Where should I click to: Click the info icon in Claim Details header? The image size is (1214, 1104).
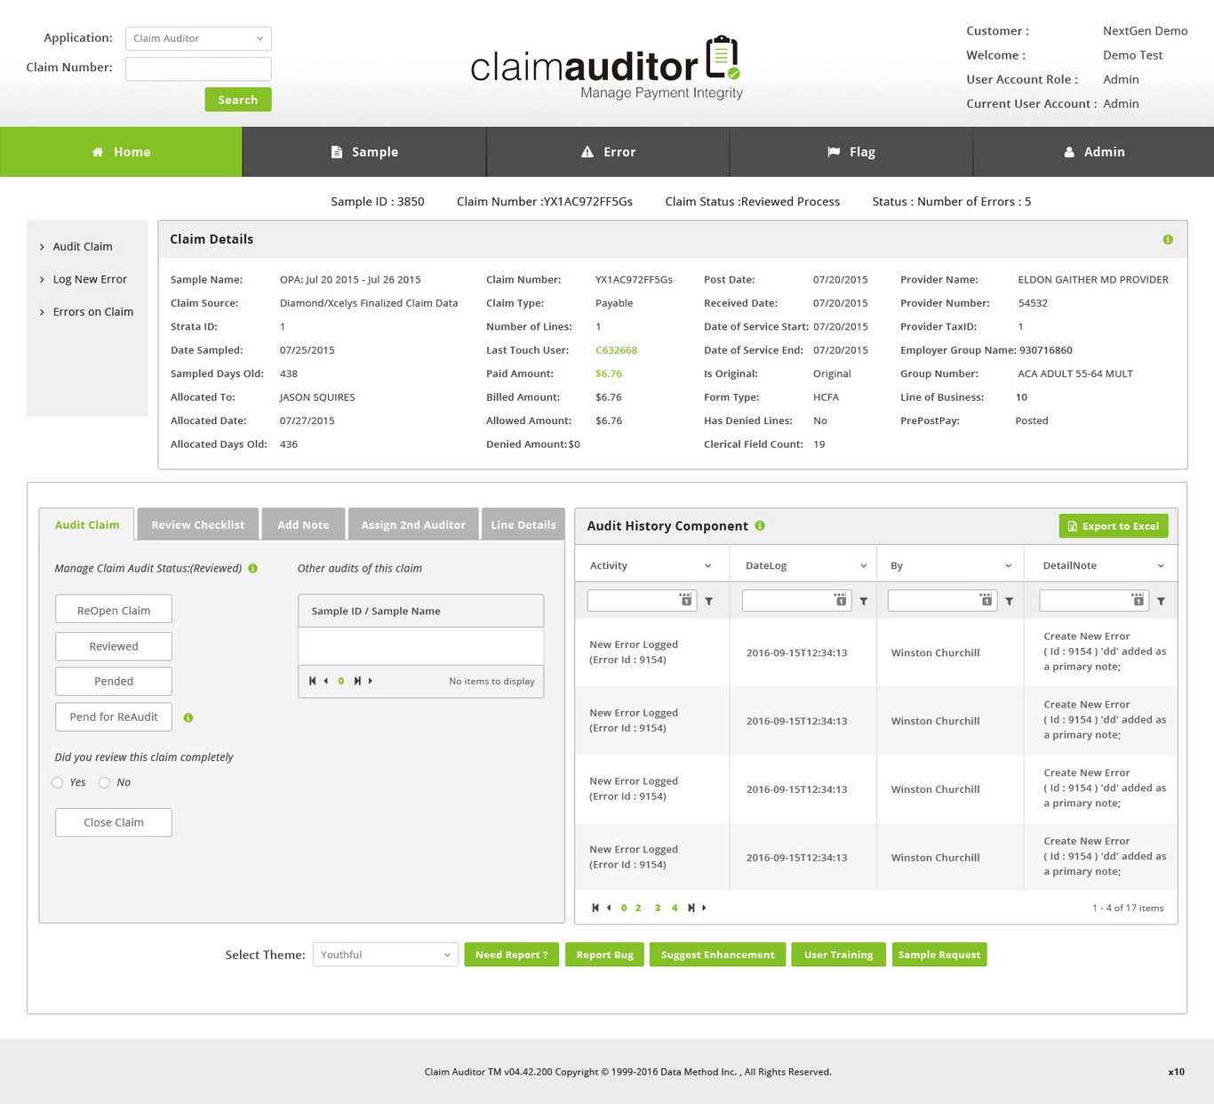pyautogui.click(x=1168, y=240)
